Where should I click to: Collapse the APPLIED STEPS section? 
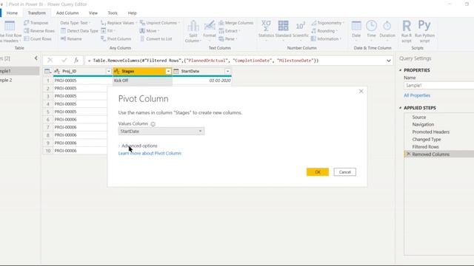point(401,108)
